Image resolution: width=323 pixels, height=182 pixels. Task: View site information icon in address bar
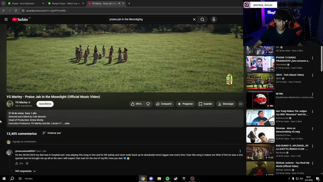(x=23, y=11)
